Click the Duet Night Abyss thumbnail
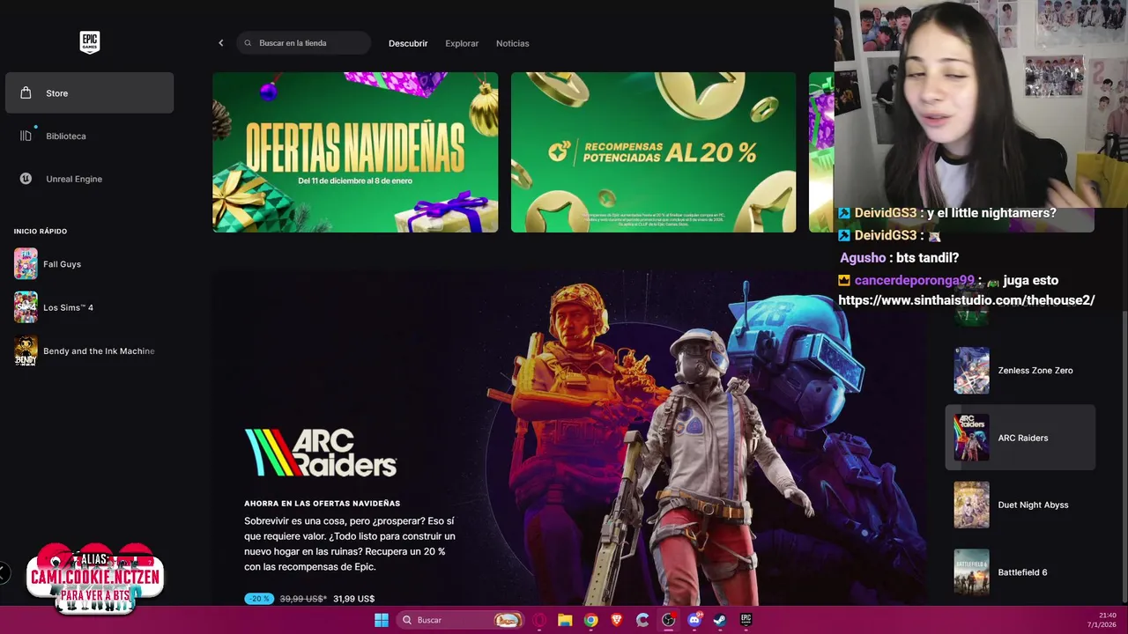 (971, 505)
